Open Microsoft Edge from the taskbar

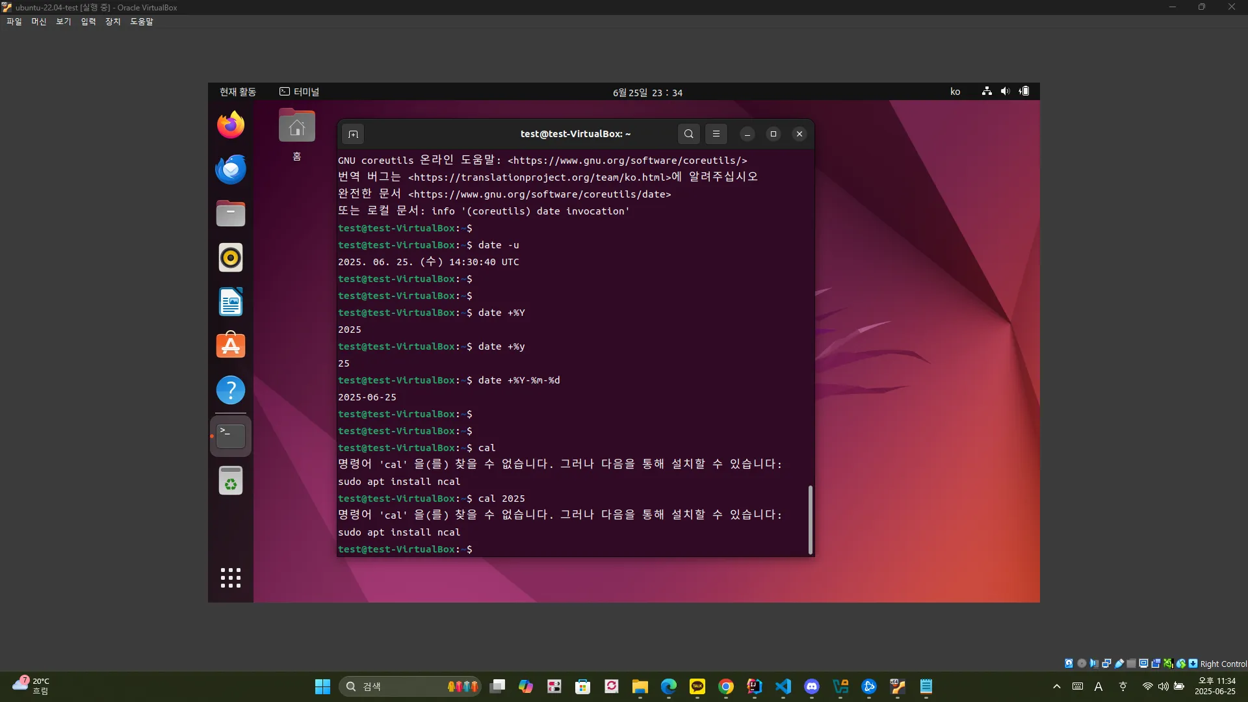669,686
